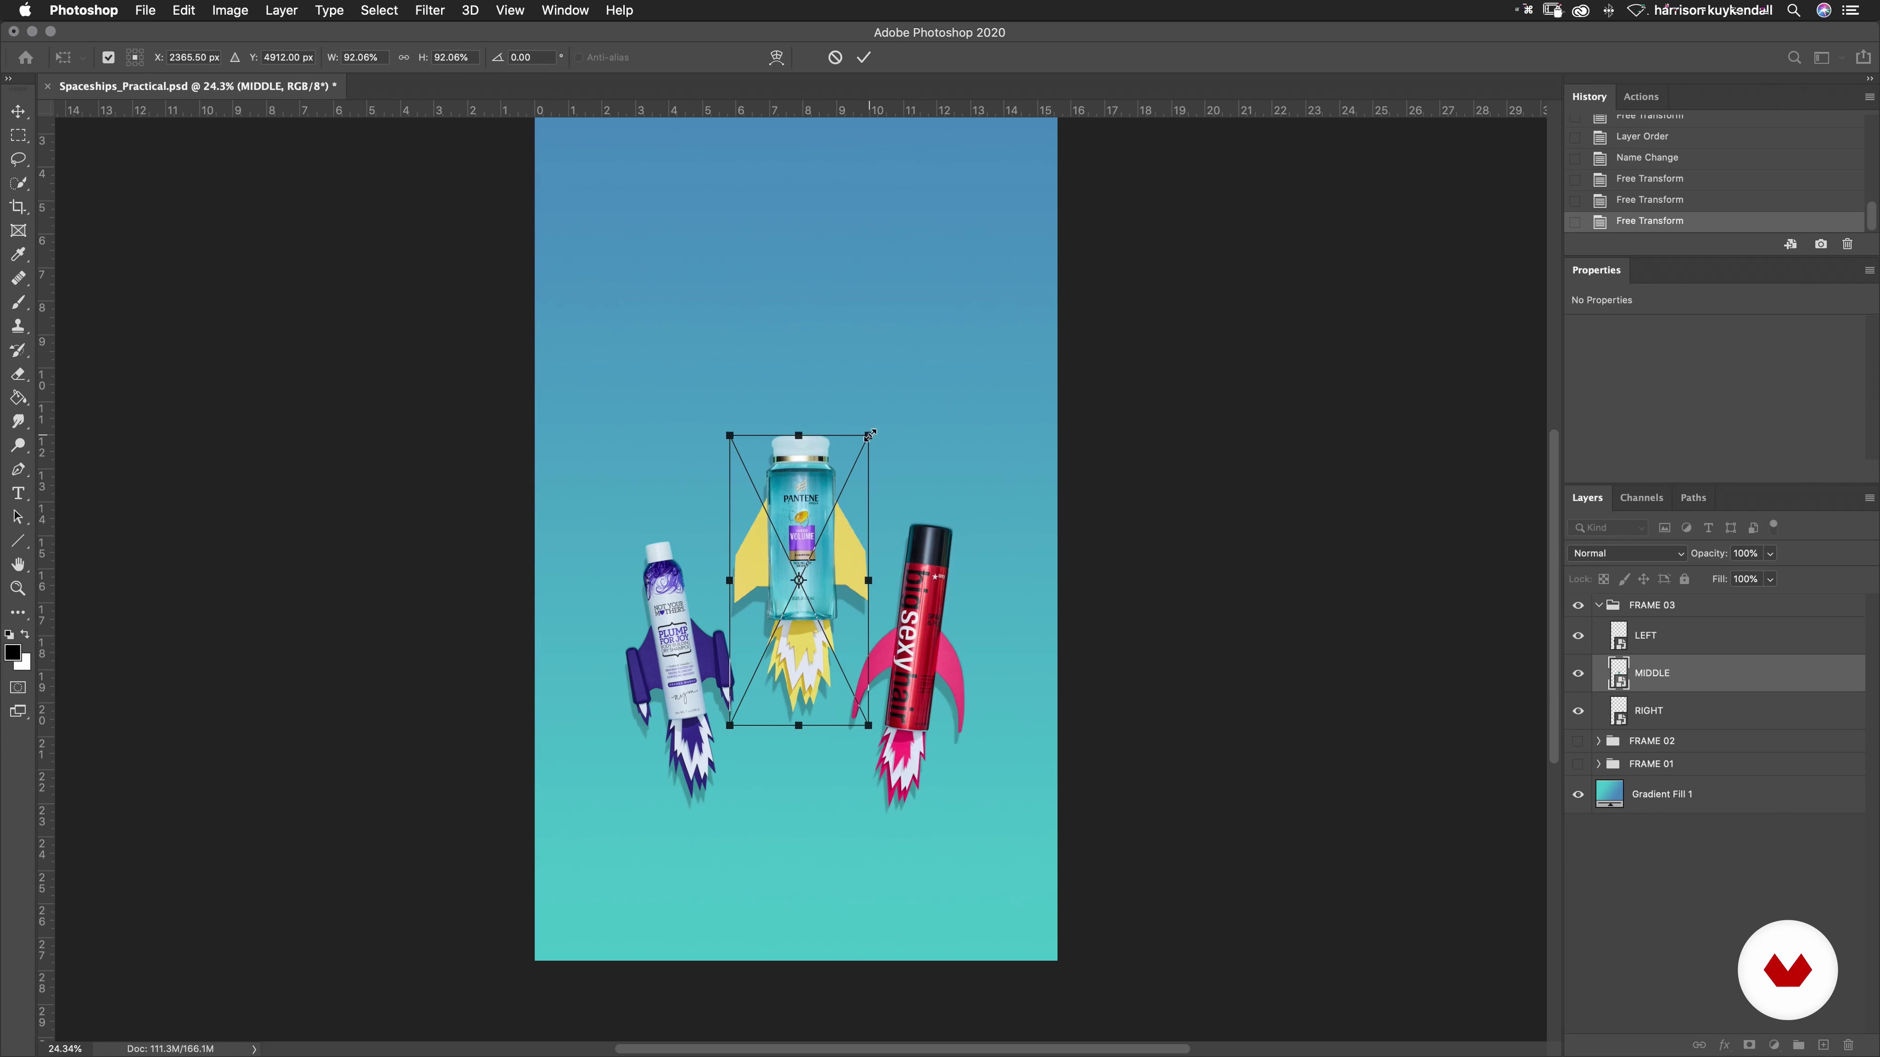Click the default colors icon
This screenshot has width=1880, height=1057.
click(x=9, y=634)
